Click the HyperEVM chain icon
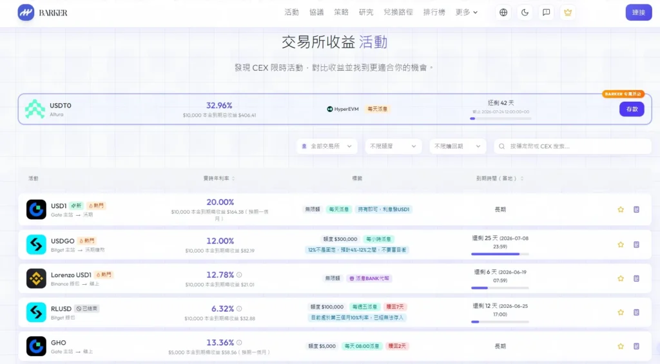660x364 pixels. (329, 109)
